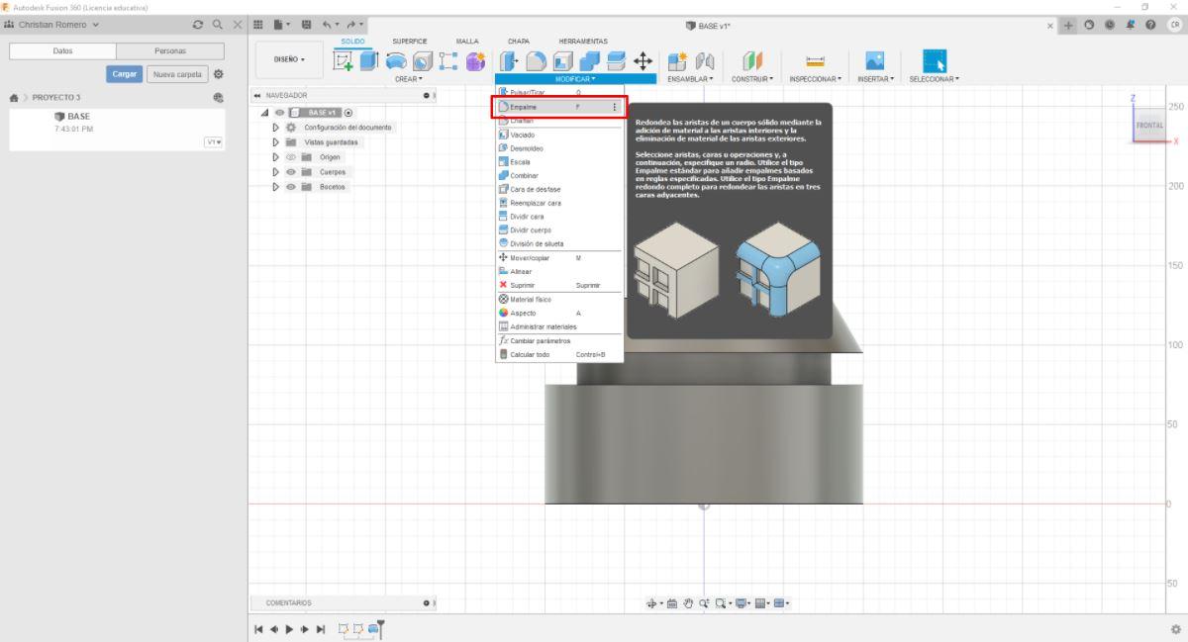Switch to Personas tab in data panel

[169, 50]
